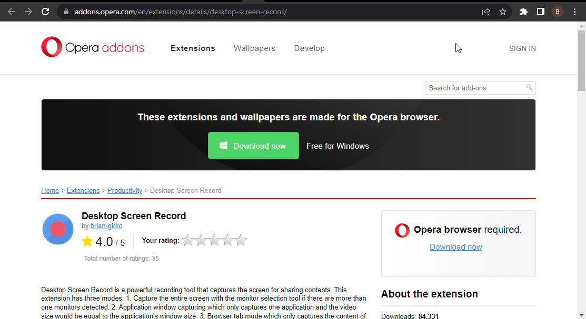Open the Productivity breadcrumb link

125,190
